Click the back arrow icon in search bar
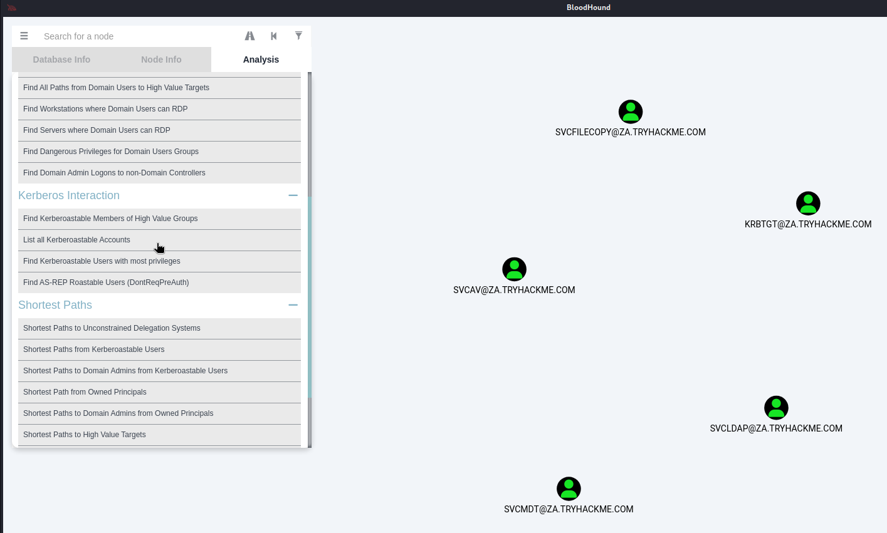Image resolution: width=887 pixels, height=533 pixels. click(274, 36)
